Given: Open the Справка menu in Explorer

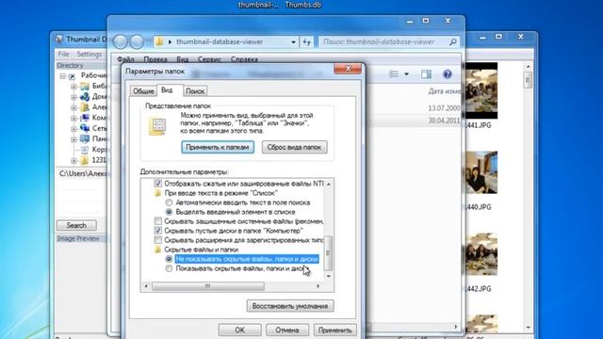Looking at the screenshot, I should tap(244, 59).
